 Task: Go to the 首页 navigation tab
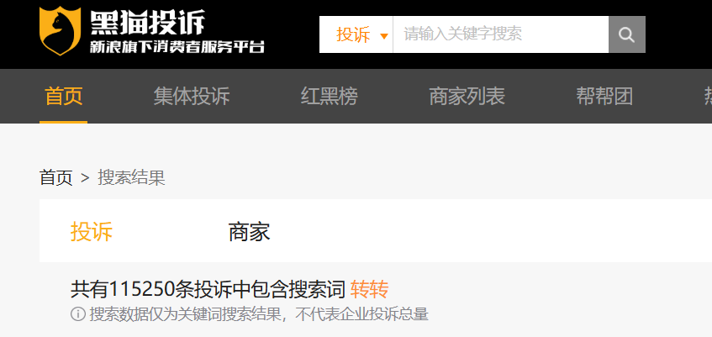pos(64,97)
